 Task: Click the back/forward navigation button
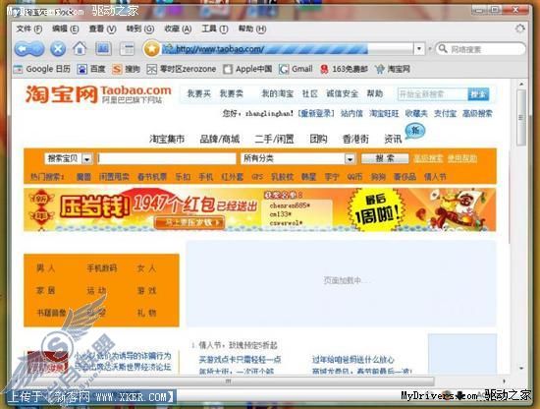point(29,49)
